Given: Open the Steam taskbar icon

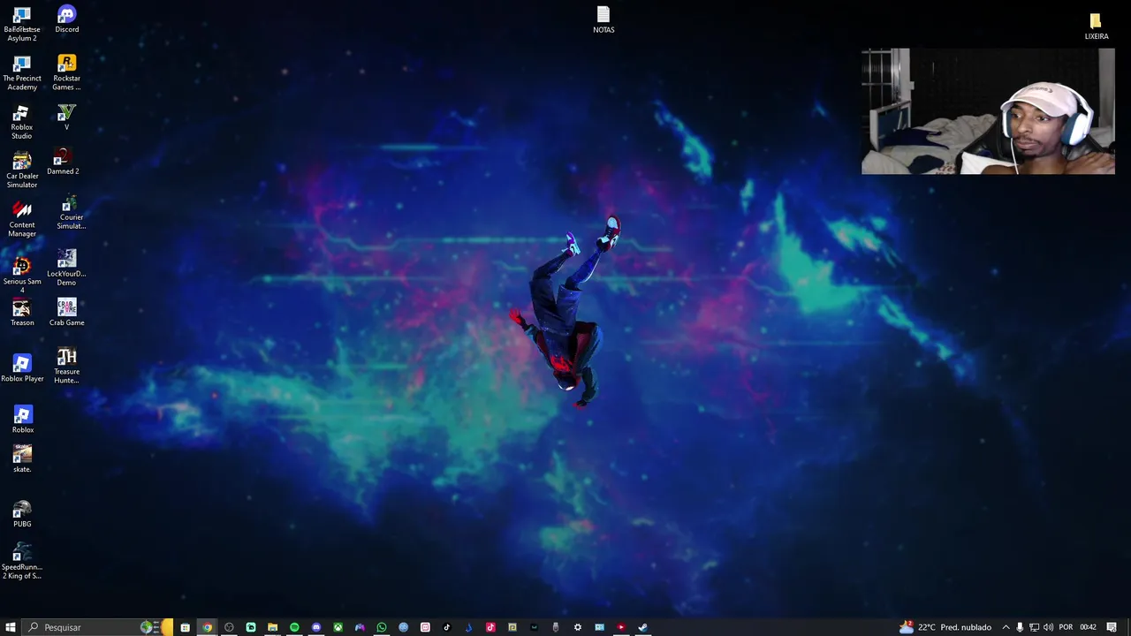Looking at the screenshot, I should click(642, 627).
